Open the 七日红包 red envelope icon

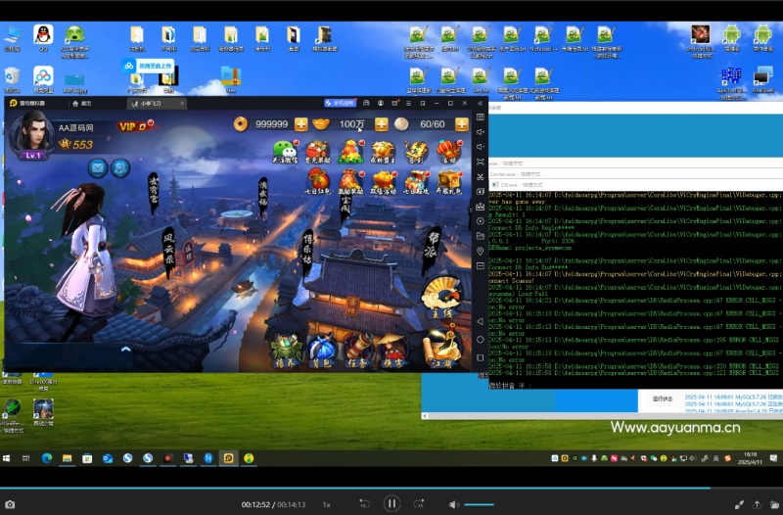[317, 182]
